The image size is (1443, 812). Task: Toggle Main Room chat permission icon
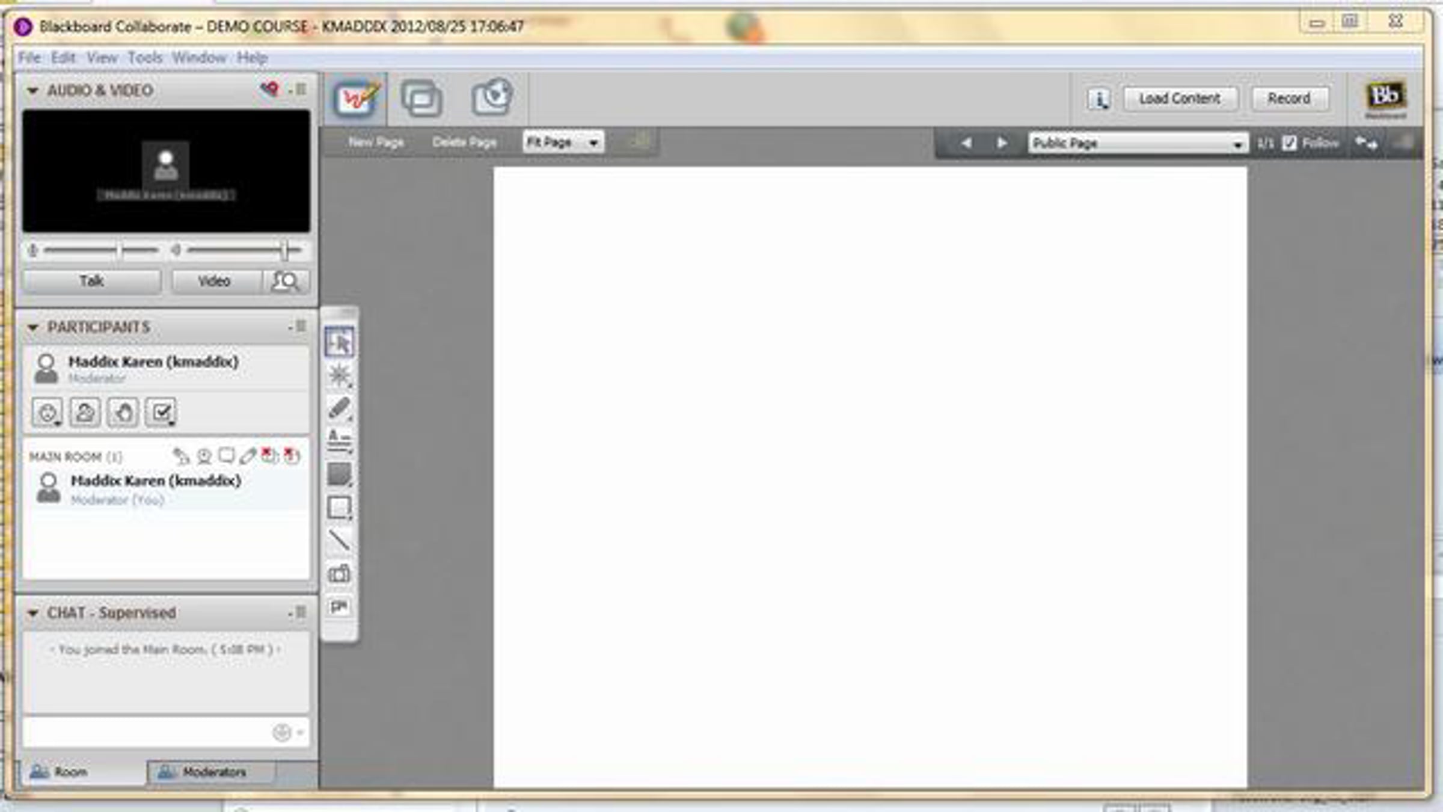click(227, 456)
